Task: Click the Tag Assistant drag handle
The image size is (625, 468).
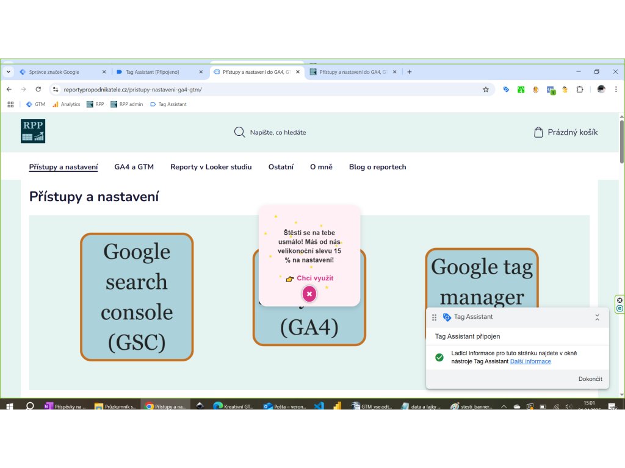Action: click(x=435, y=317)
